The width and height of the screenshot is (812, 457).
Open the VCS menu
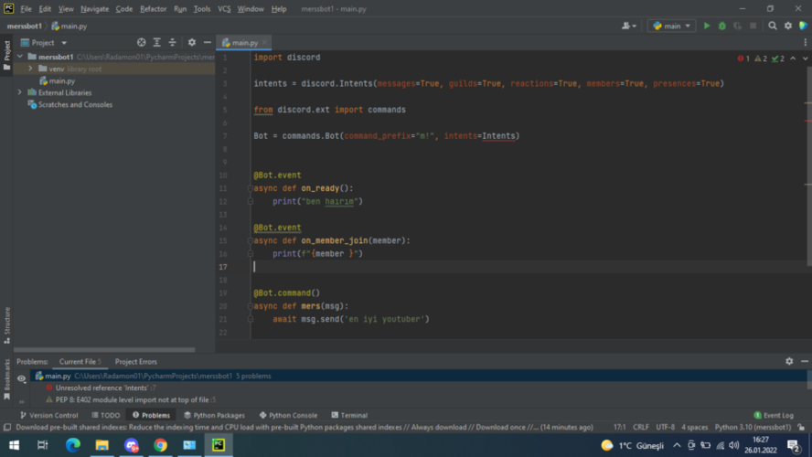(x=224, y=9)
